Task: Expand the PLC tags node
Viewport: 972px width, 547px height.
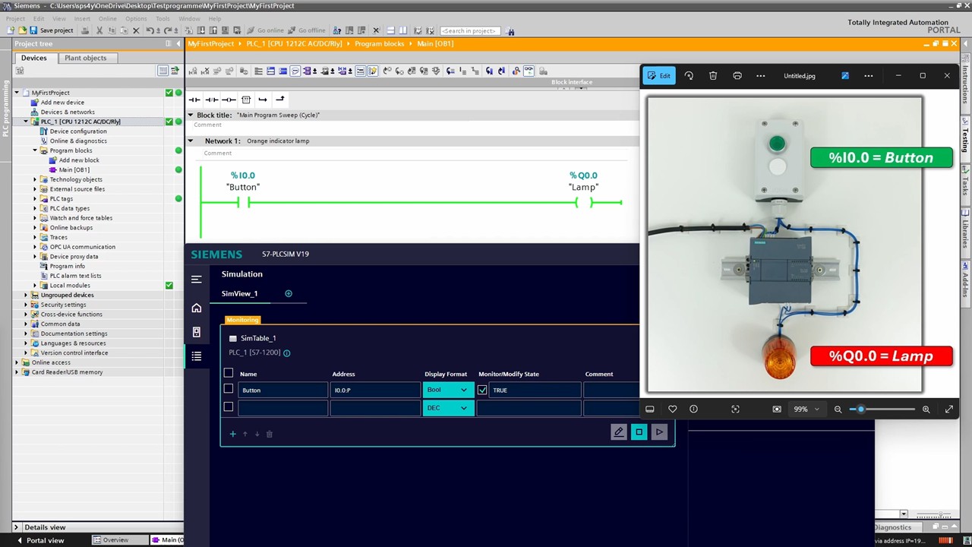Action: 35,199
